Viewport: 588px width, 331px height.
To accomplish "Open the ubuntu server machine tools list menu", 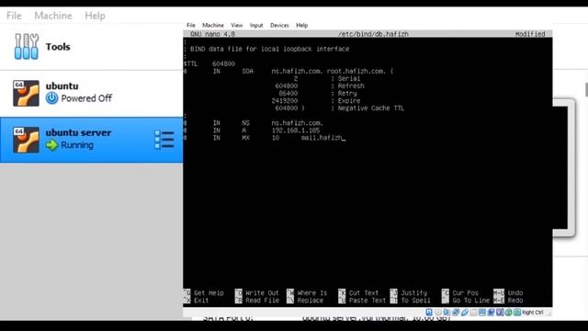I will pos(164,140).
